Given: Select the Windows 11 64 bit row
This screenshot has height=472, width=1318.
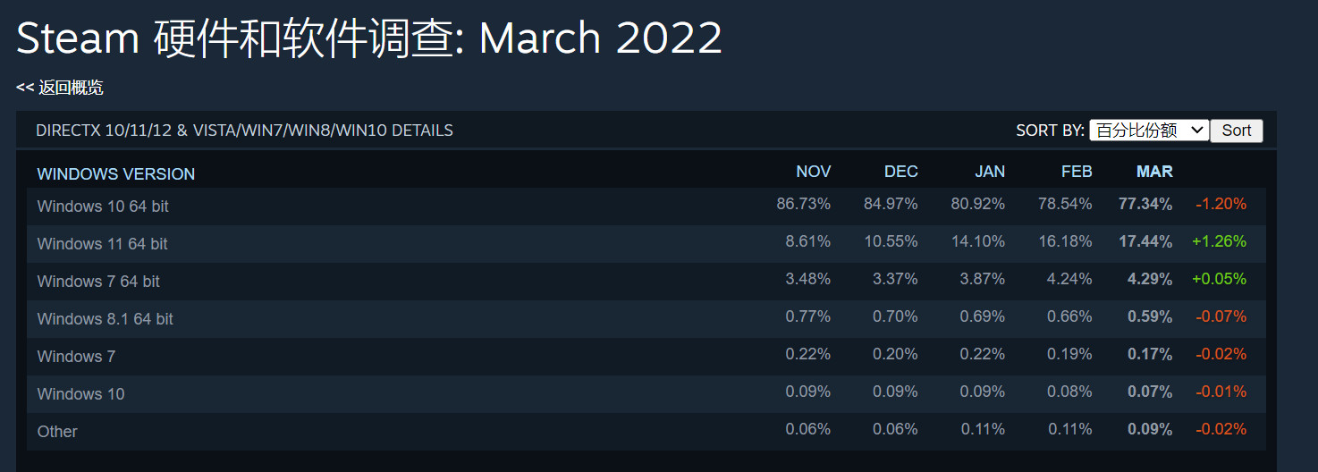Looking at the screenshot, I should point(646,243).
